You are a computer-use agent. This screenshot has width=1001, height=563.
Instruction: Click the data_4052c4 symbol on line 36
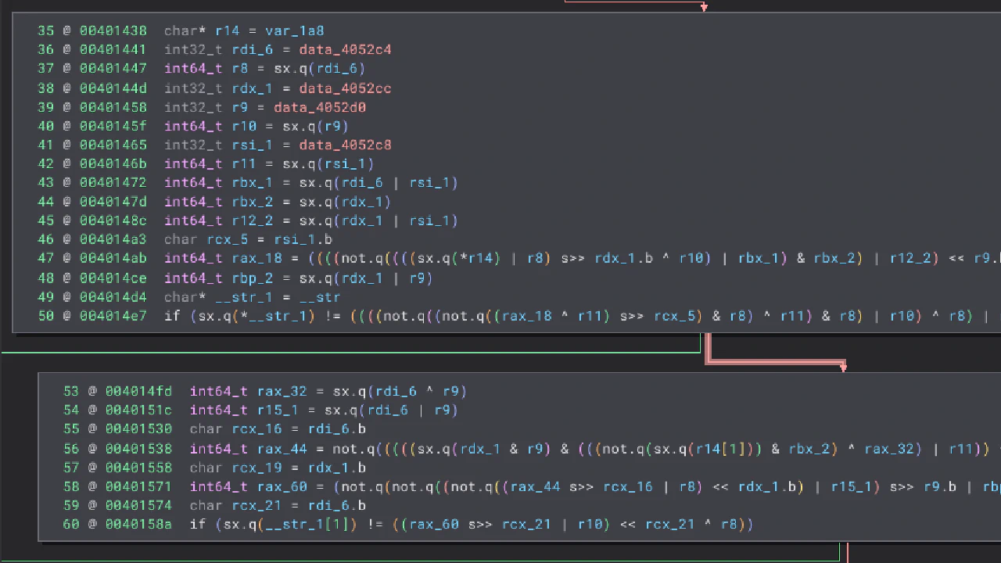[x=345, y=49]
